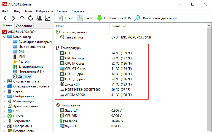Open the Файл menu
Viewport: 212px width, 132px height.
point(6,11)
